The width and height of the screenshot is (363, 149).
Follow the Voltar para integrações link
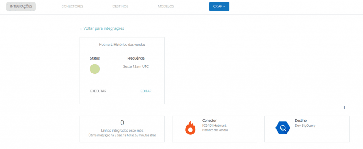(x=102, y=28)
